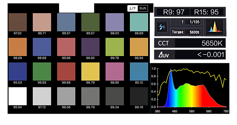Click the flash/continuous mode icon
The height and width of the screenshot is (125, 237).
point(162,27)
